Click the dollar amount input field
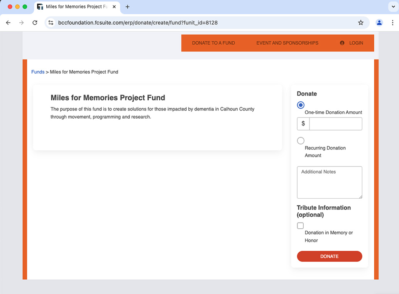399x294 pixels. tap(335, 124)
